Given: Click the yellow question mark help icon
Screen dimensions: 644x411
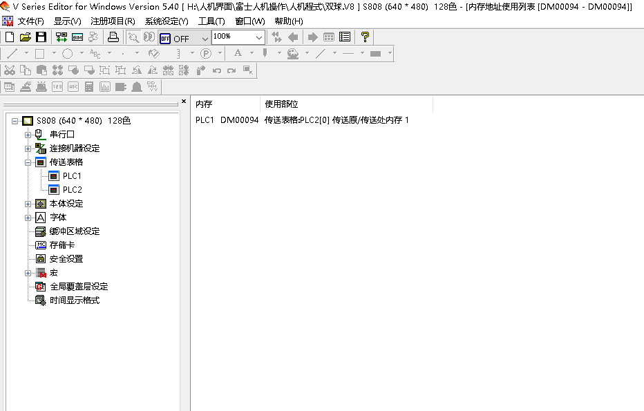Looking at the screenshot, I should [366, 37].
